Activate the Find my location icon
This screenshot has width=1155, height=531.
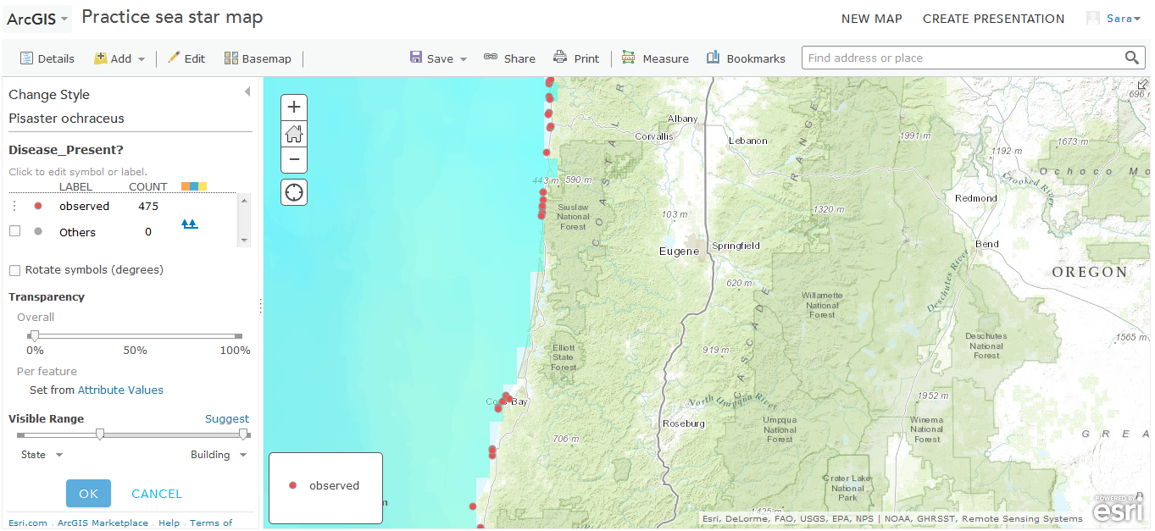click(293, 191)
